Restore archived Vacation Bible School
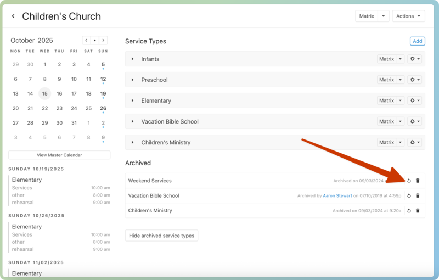 click(409, 195)
